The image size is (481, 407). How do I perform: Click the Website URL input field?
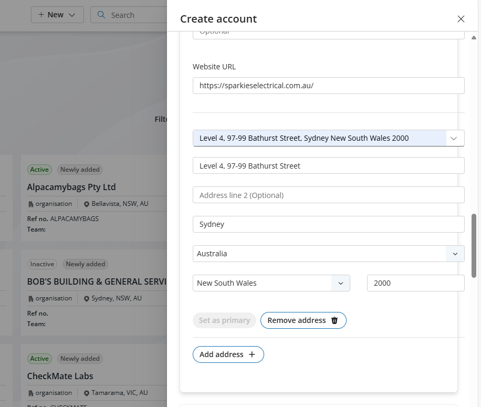coord(328,86)
